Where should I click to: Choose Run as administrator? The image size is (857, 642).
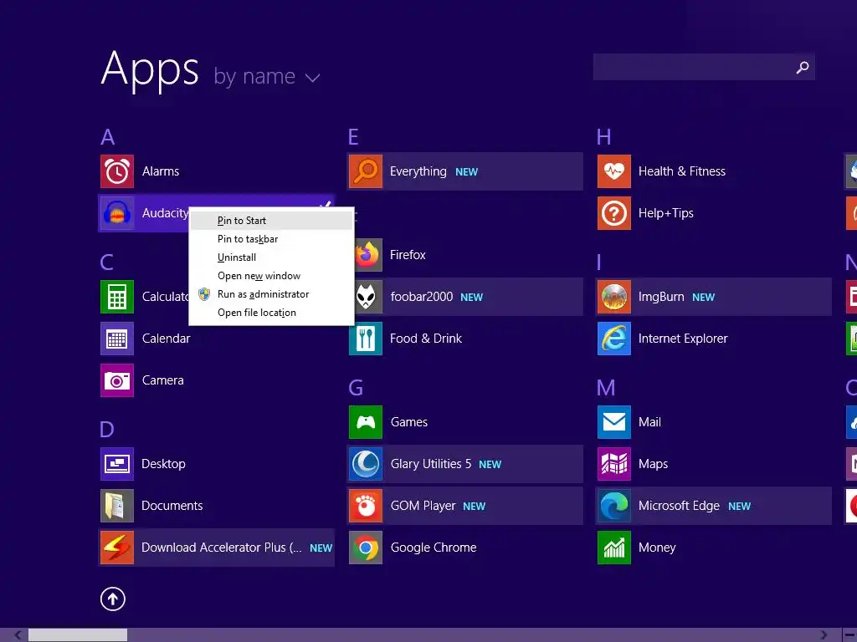pyautogui.click(x=271, y=294)
